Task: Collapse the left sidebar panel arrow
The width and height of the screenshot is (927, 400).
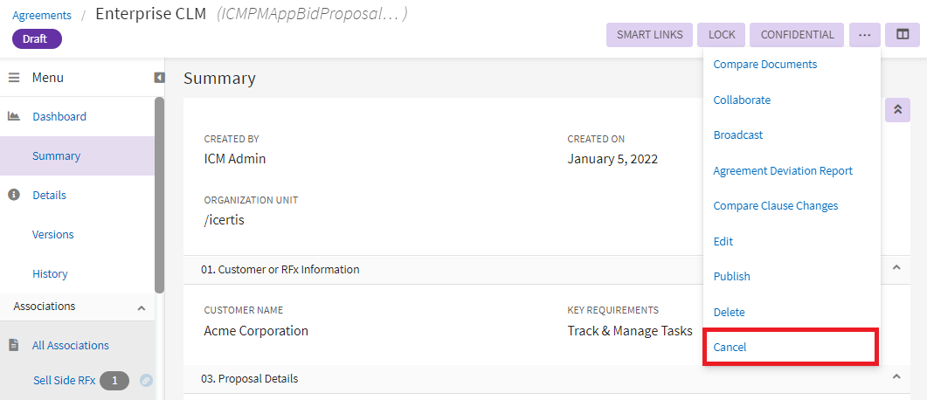Action: [x=159, y=78]
